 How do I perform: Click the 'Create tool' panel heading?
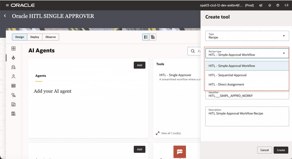tap(217, 17)
